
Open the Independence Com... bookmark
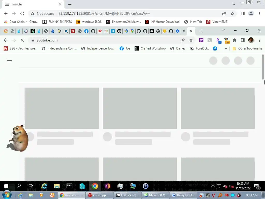click(x=59, y=48)
